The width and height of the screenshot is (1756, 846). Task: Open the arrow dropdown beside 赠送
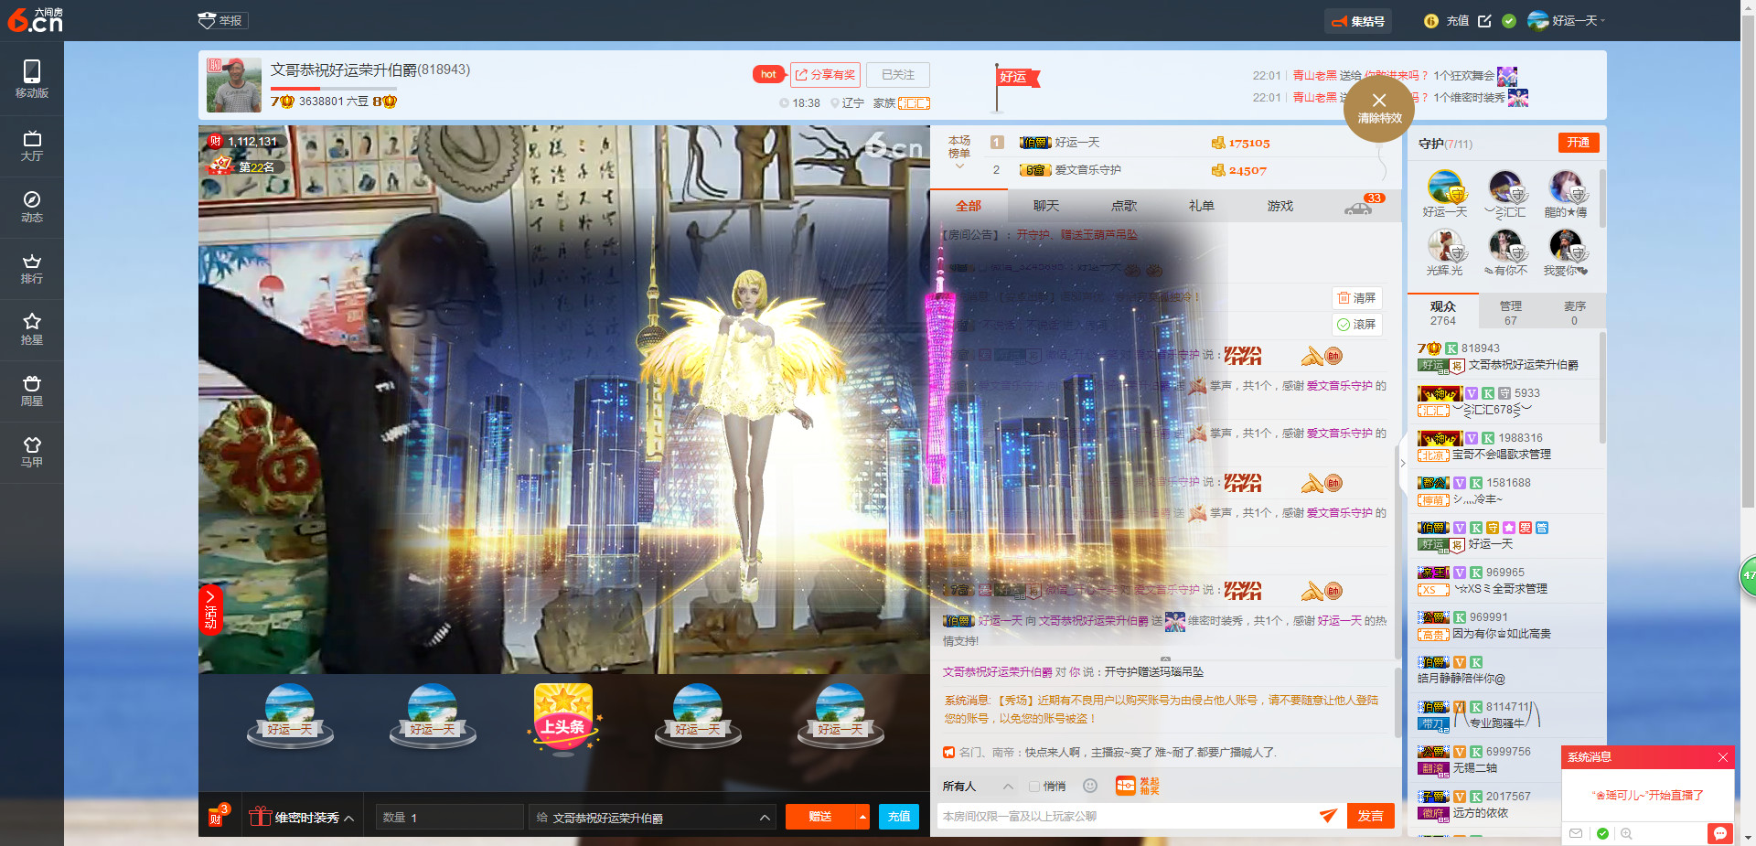click(x=862, y=817)
